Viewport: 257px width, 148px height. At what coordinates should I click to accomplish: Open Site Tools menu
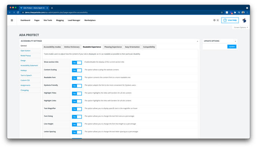(48, 20)
